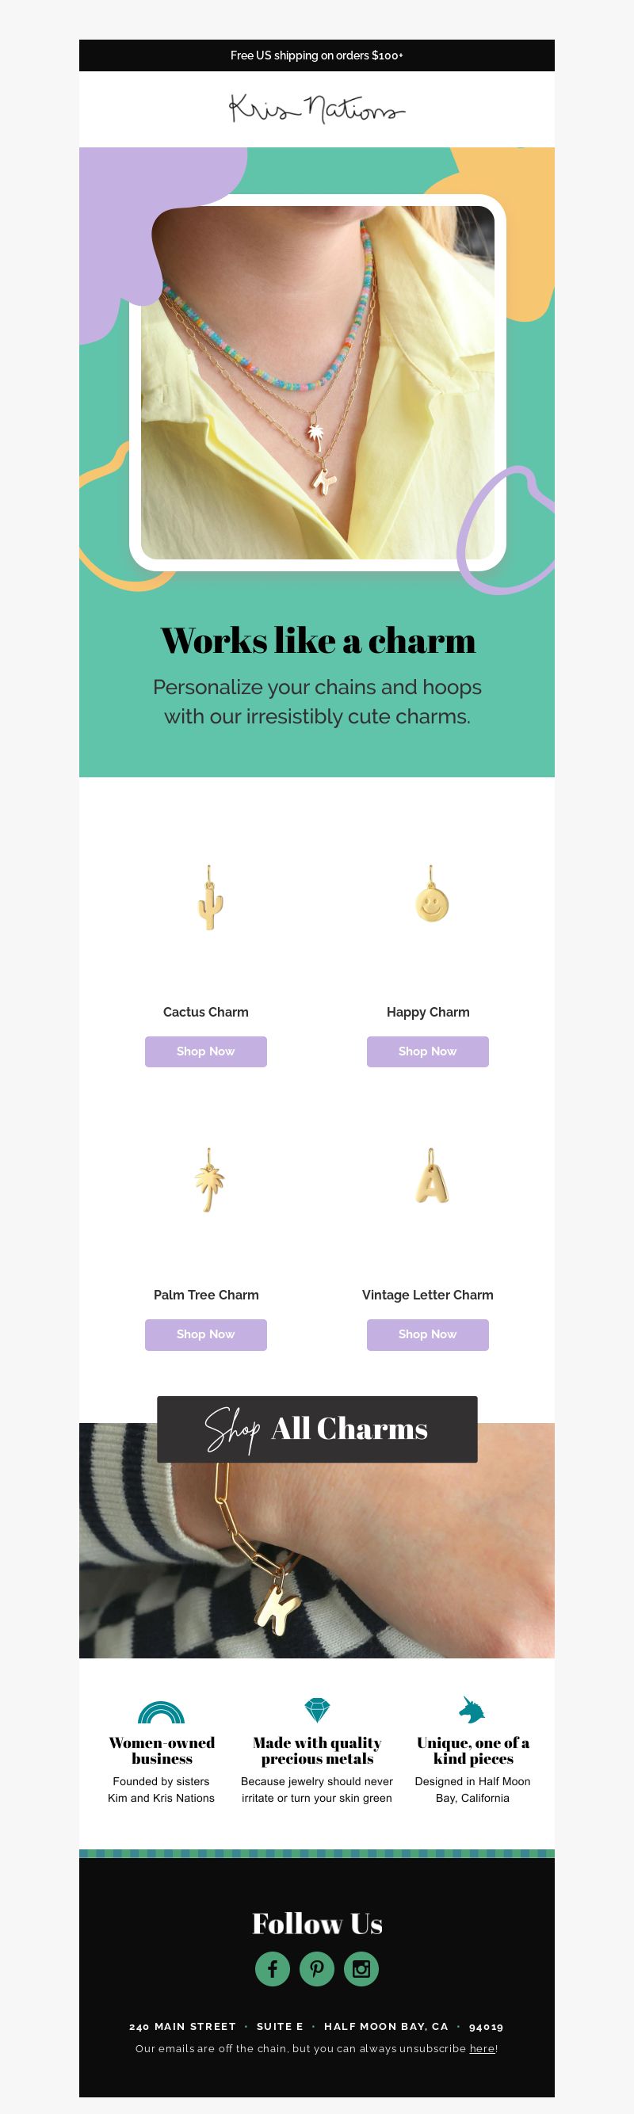Image resolution: width=634 pixels, height=2114 pixels.
Task: Click the necklace hero photo
Action: (318, 383)
